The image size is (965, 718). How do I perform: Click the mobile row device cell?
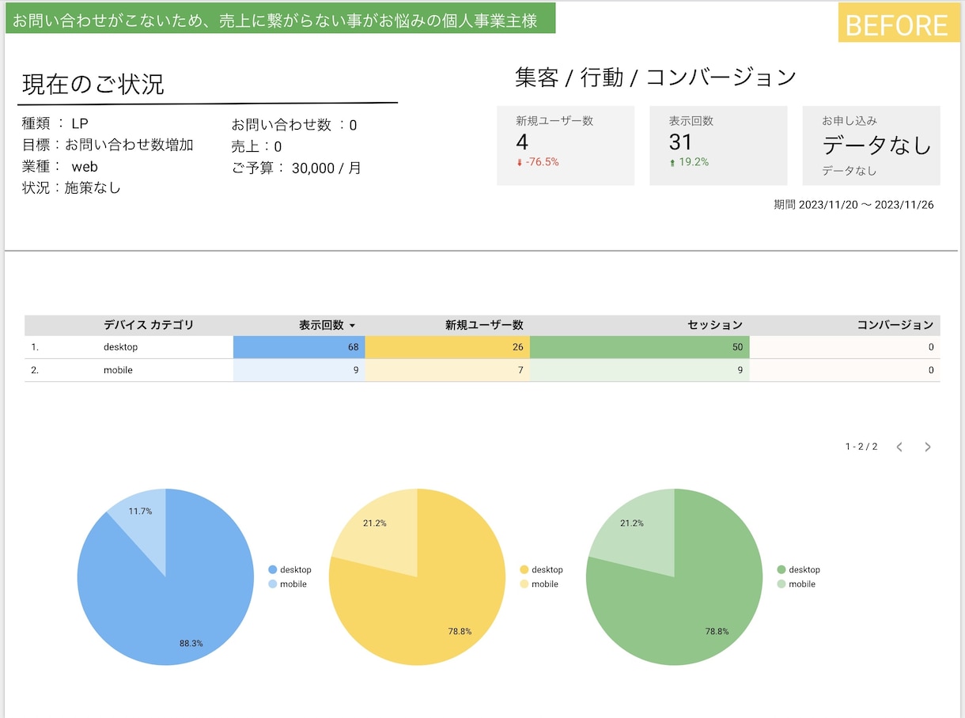click(118, 370)
